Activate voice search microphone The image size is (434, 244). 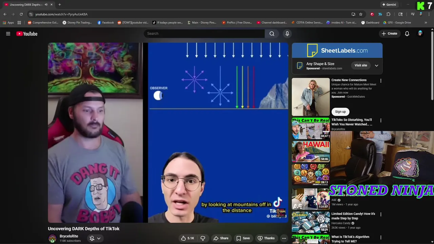[287, 34]
